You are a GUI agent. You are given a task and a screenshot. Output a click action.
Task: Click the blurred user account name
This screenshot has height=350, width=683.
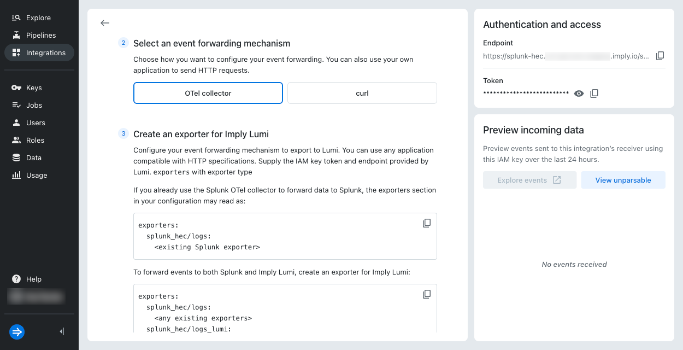pos(36,296)
